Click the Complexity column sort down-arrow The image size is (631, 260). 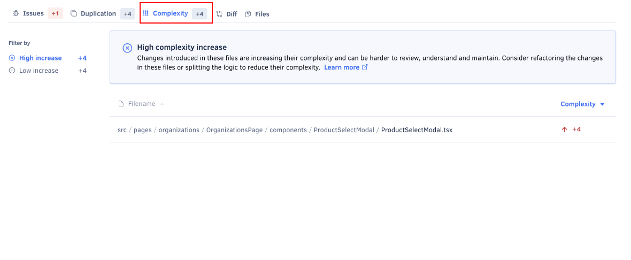pos(603,104)
